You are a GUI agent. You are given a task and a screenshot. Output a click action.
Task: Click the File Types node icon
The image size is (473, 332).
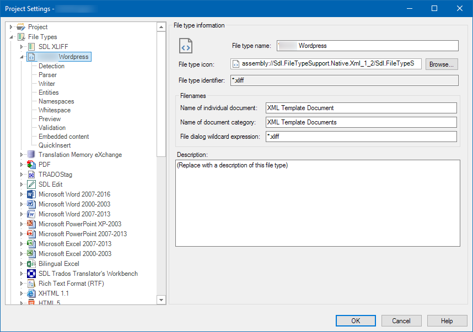(21, 37)
